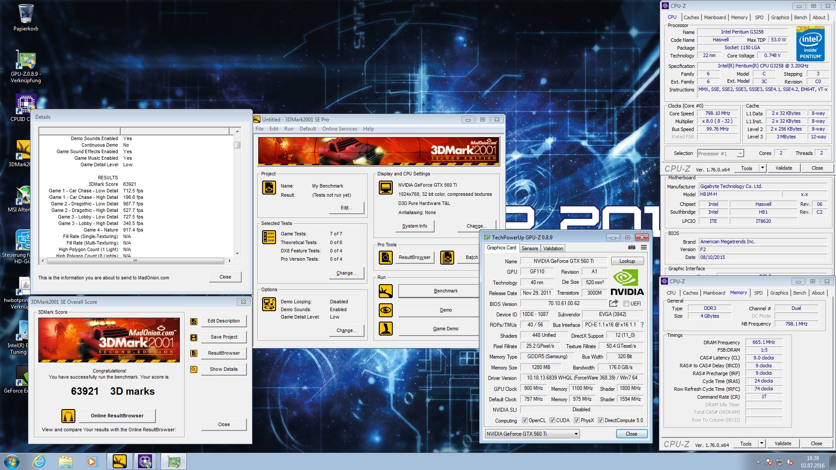This screenshot has height=470, width=836.
Task: Open the CPU-Z taskbar icon
Action: [145, 461]
